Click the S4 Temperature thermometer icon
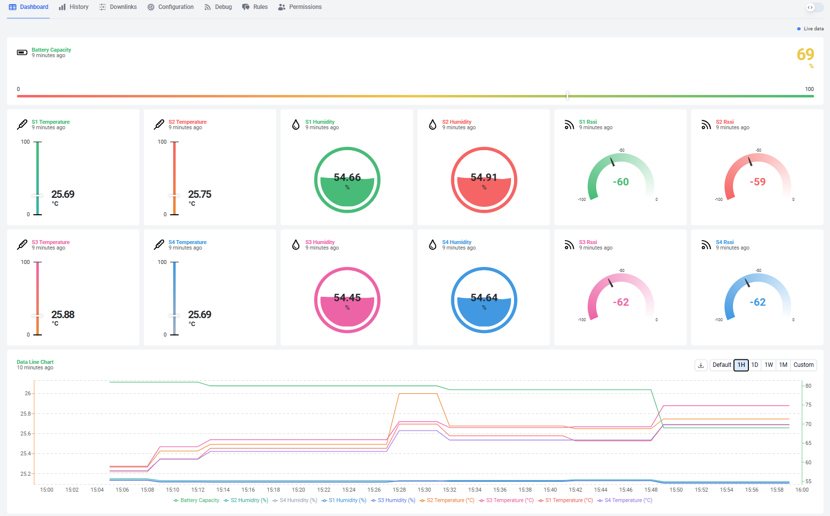Screen dimensions: 830x516 click(159, 245)
